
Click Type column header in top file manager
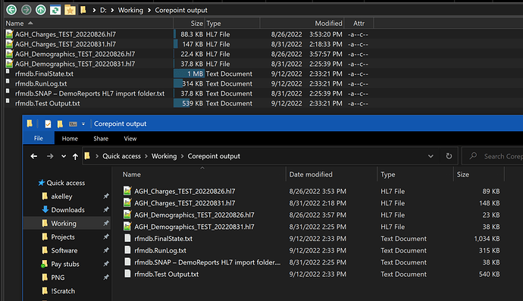click(x=232, y=24)
